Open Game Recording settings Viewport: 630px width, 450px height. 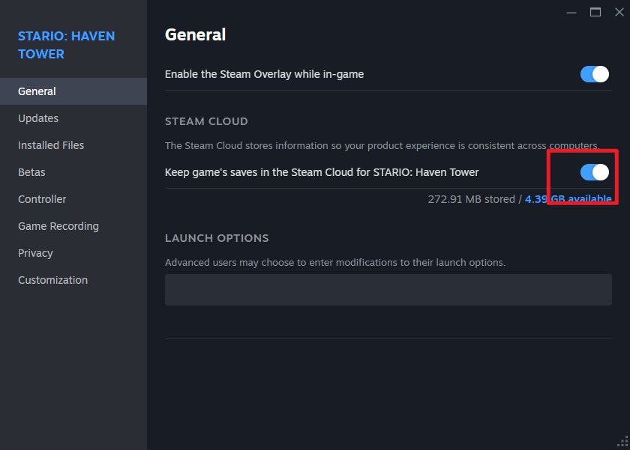tap(58, 226)
